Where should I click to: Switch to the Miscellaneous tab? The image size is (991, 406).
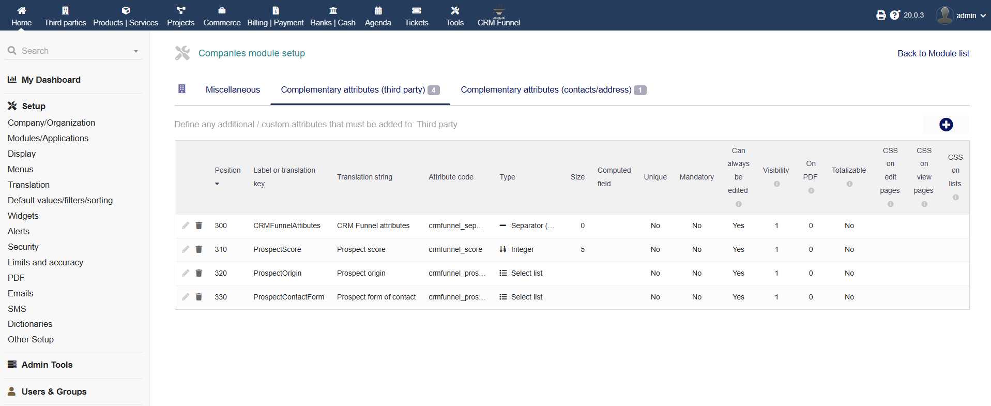(x=233, y=90)
